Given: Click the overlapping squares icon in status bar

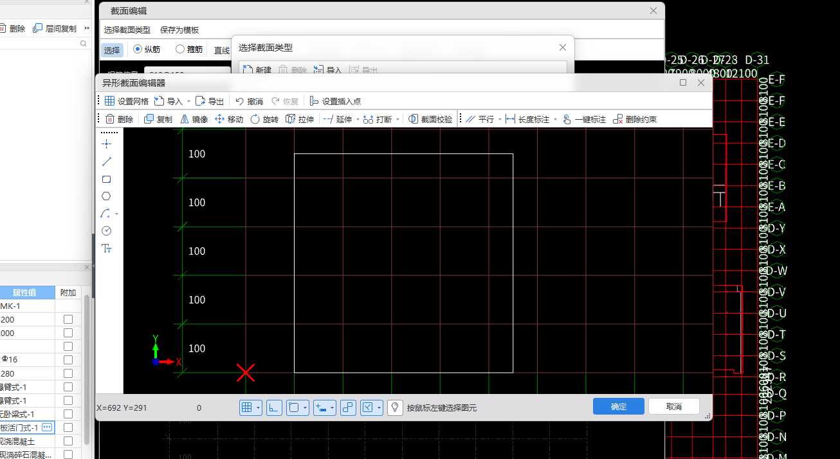Looking at the screenshot, I should (348, 407).
